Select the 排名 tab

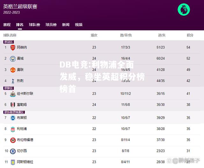(20, 25)
